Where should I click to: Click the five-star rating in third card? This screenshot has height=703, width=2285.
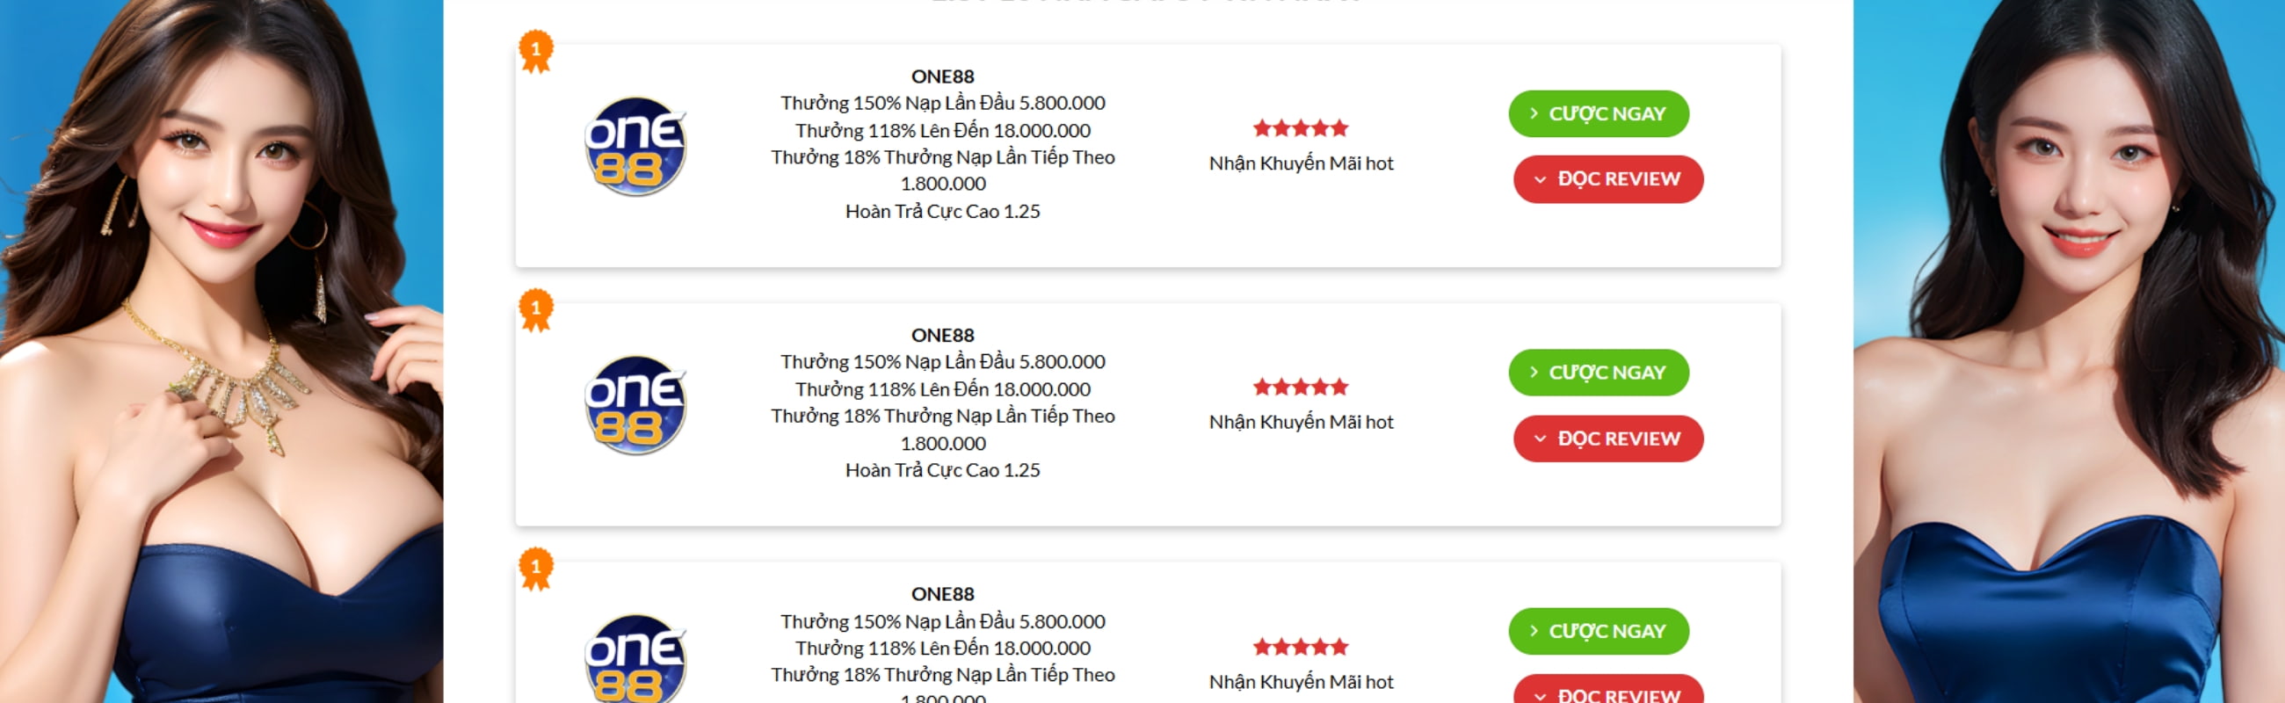(x=1301, y=647)
